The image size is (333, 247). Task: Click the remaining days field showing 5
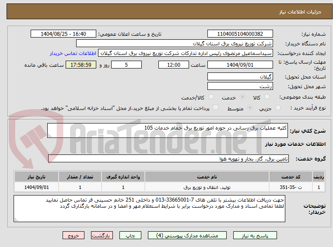tap(126, 65)
